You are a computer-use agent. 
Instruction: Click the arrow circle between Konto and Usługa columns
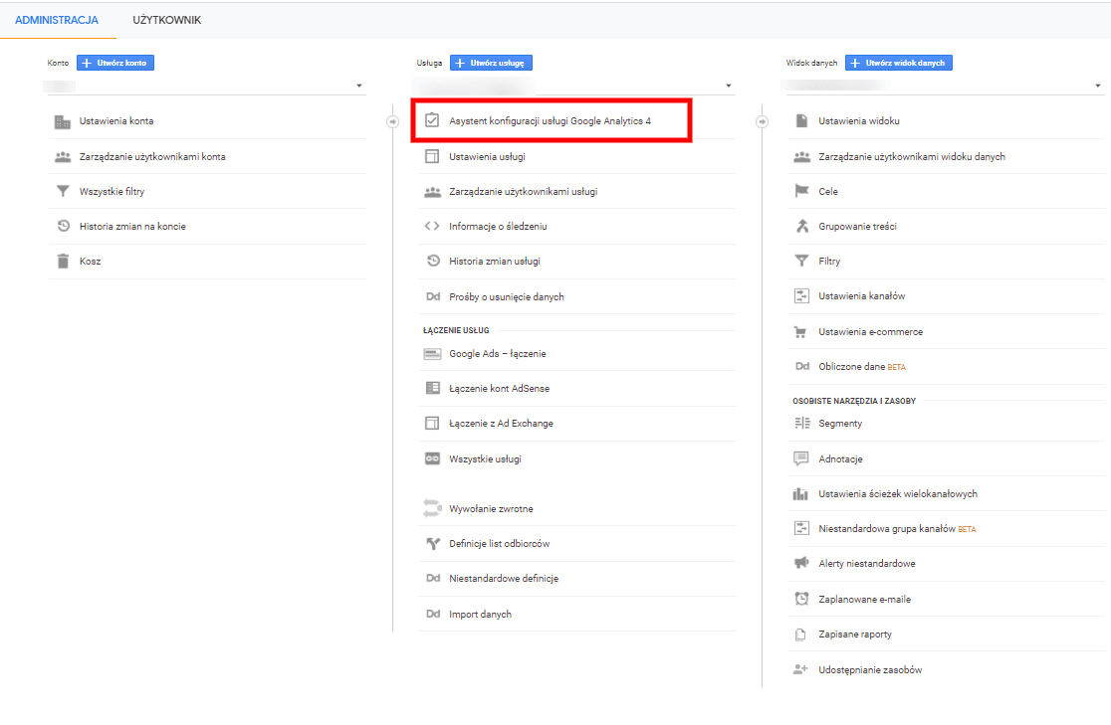tap(392, 121)
